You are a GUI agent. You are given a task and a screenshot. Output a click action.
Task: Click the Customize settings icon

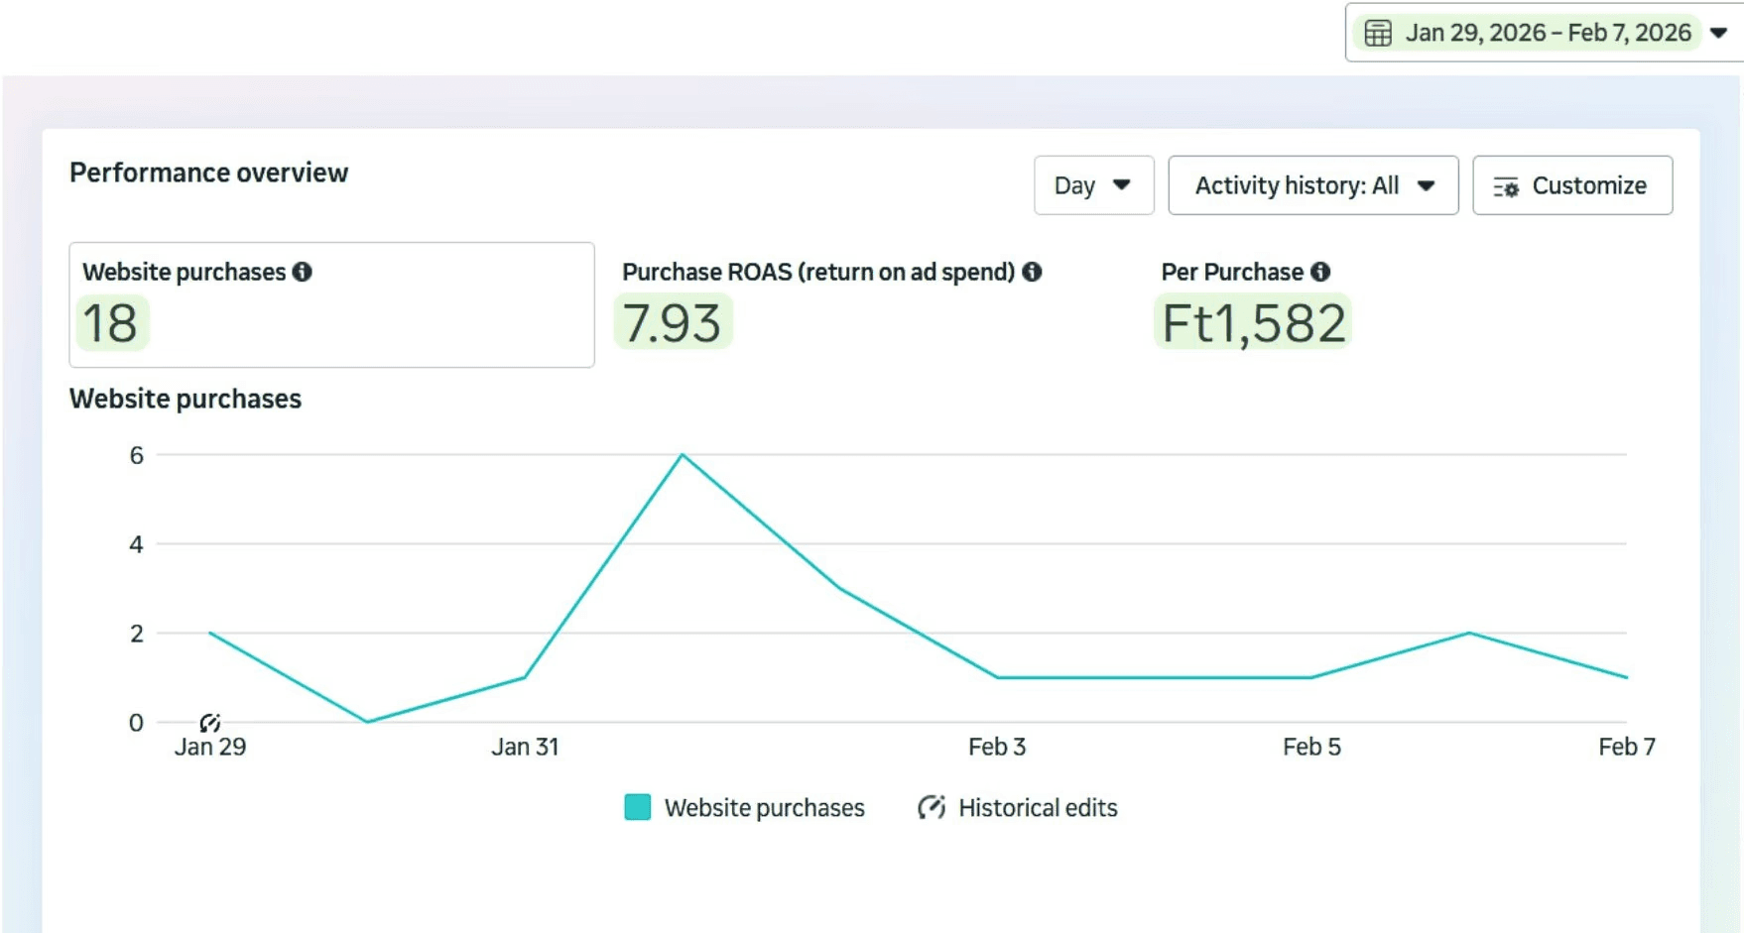tap(1506, 186)
